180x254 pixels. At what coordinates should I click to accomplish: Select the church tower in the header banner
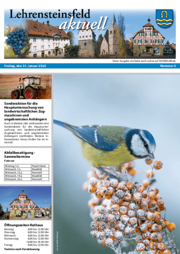114,35
